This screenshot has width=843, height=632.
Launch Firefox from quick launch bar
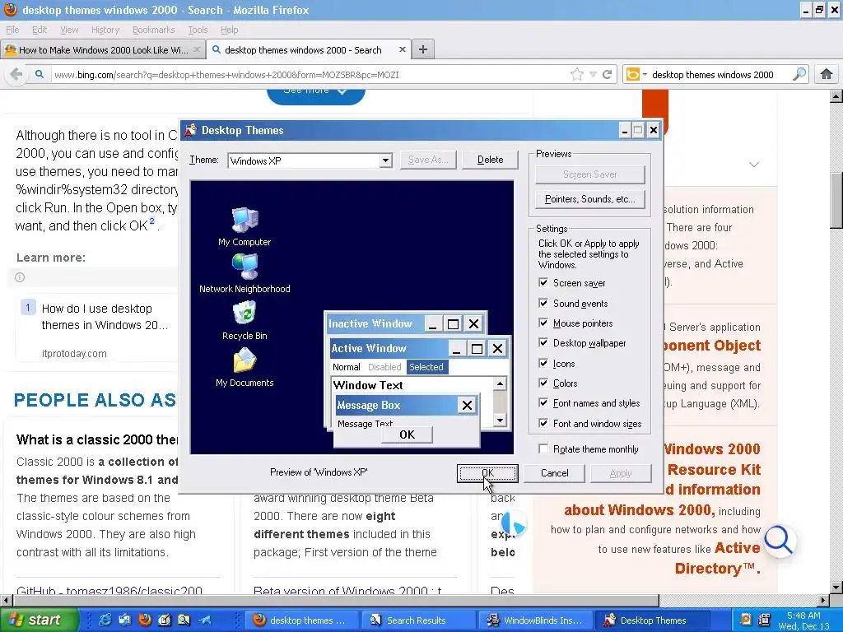click(145, 620)
